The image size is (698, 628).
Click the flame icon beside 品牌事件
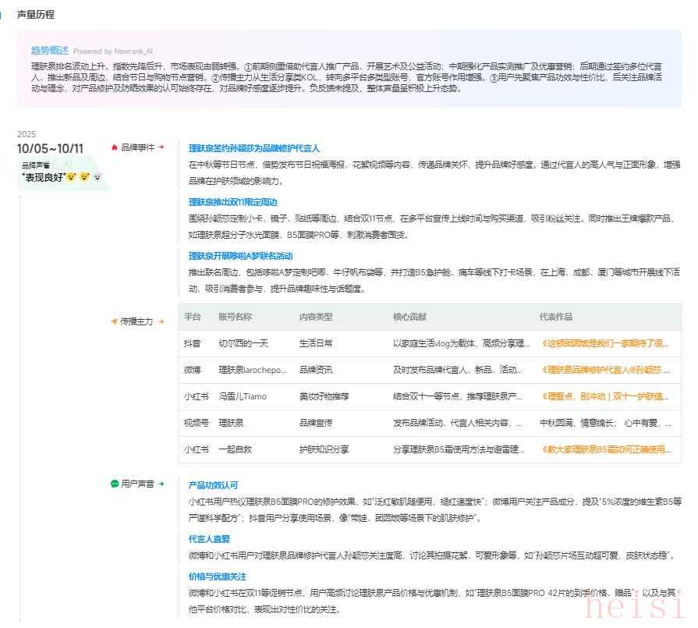[x=115, y=147]
